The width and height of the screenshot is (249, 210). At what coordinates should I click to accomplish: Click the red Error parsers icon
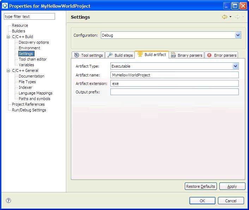point(209,55)
